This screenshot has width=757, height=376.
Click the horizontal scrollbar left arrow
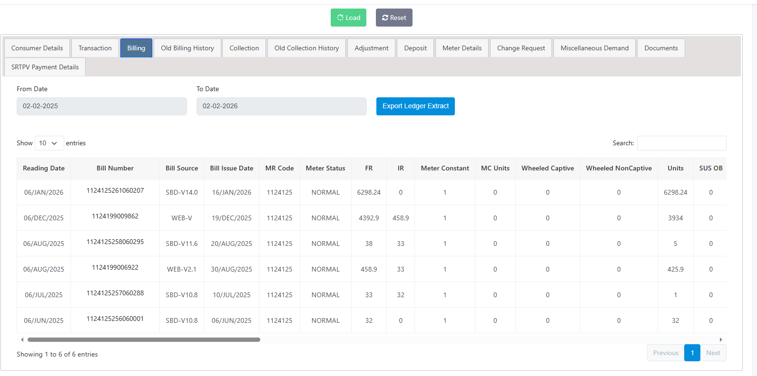tap(22, 339)
